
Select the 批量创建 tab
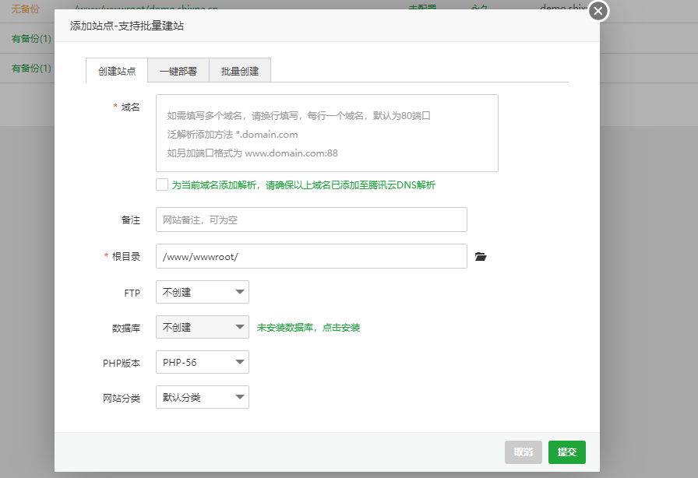pyautogui.click(x=240, y=71)
